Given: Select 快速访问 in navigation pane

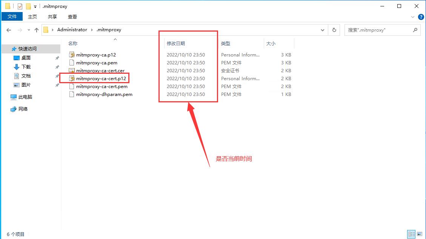Looking at the screenshot, I should pyautogui.click(x=31, y=49).
